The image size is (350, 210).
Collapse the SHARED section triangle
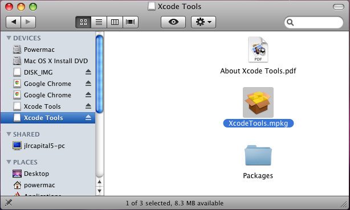9,134
